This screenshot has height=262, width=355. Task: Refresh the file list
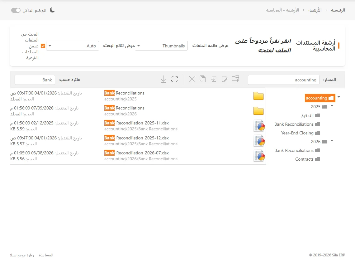[x=175, y=79]
